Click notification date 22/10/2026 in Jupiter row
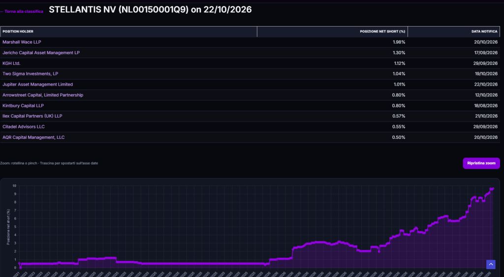The image size is (504, 277). [x=486, y=84]
